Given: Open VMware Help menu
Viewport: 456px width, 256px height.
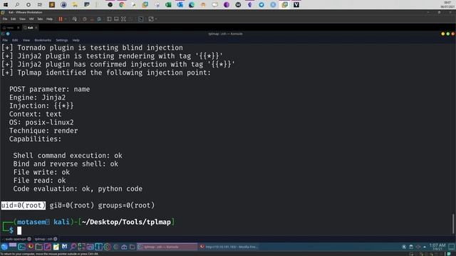Looking at the screenshot, I should point(49,19).
